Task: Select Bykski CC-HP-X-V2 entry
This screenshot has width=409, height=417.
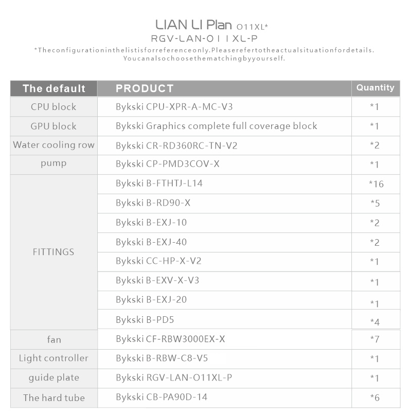Action: 158,261
